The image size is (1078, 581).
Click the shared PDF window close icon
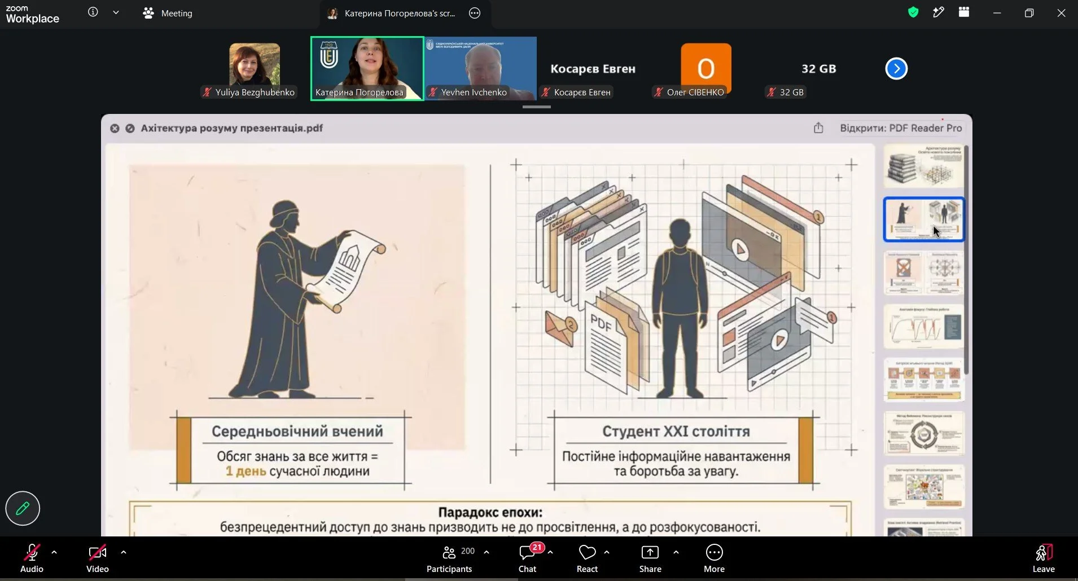[115, 129]
